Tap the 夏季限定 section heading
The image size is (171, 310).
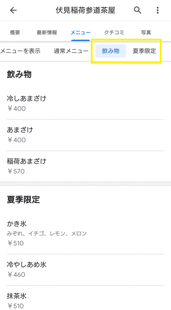23,200
